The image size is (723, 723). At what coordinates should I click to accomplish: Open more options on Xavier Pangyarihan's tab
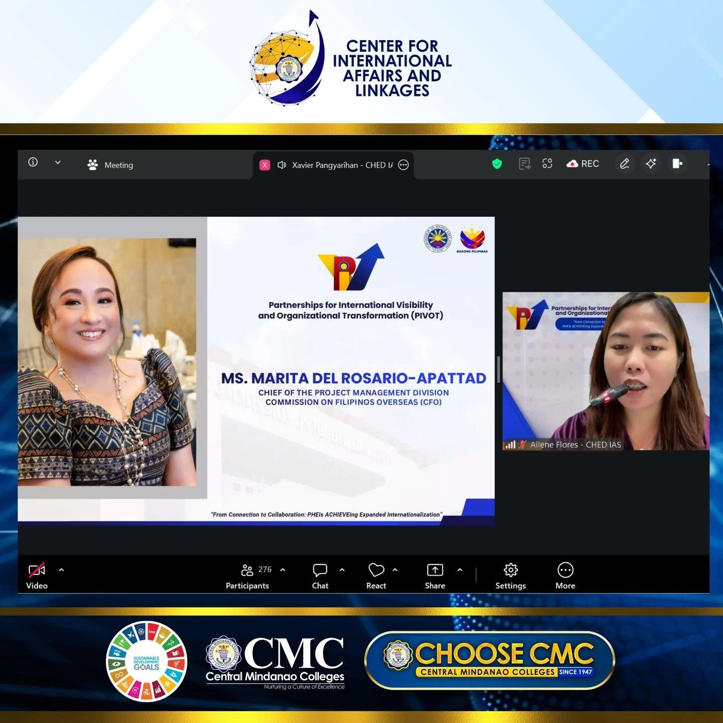(403, 165)
